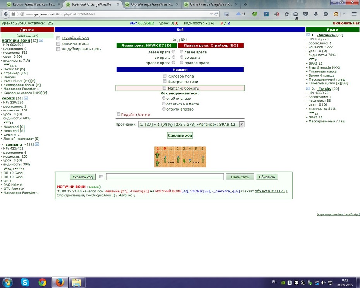Open 'страница боя без JavaScript' link

pos(338,214)
